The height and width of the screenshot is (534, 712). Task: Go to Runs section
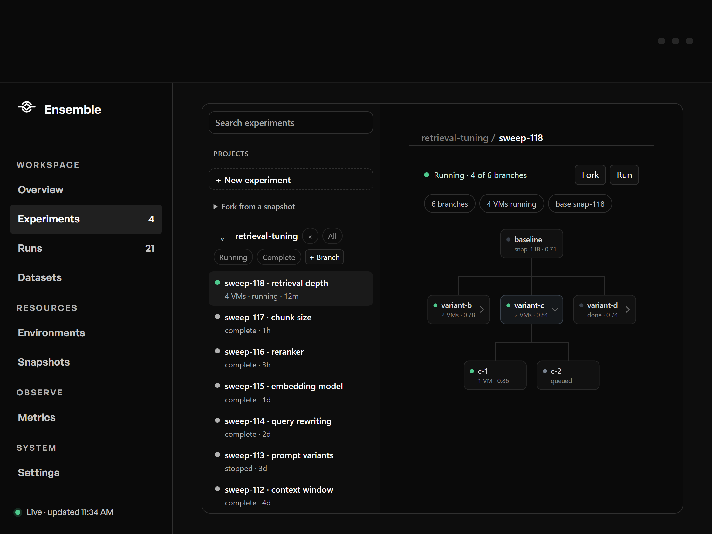(x=86, y=248)
